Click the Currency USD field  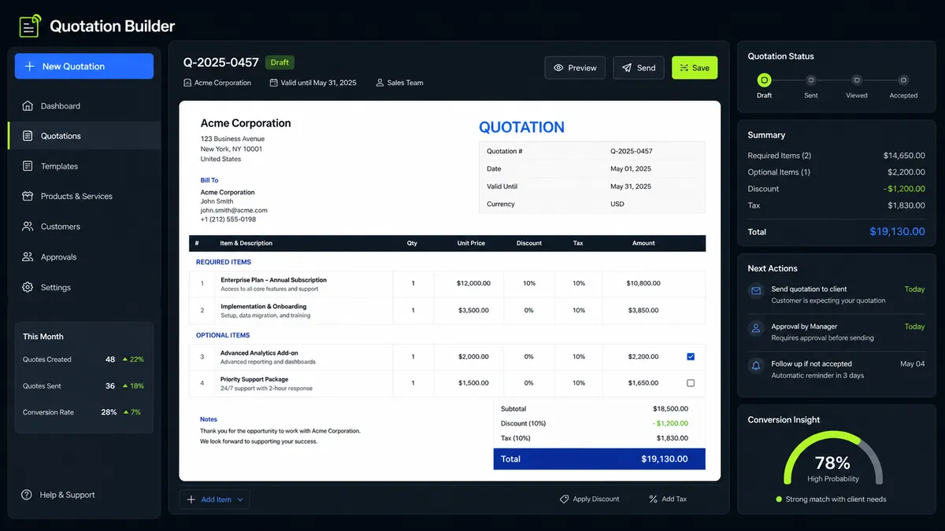(x=592, y=204)
